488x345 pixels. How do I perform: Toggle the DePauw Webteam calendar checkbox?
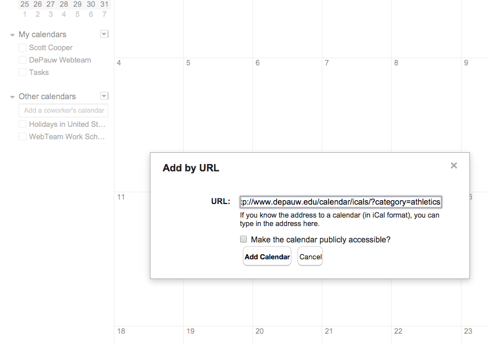(x=23, y=60)
